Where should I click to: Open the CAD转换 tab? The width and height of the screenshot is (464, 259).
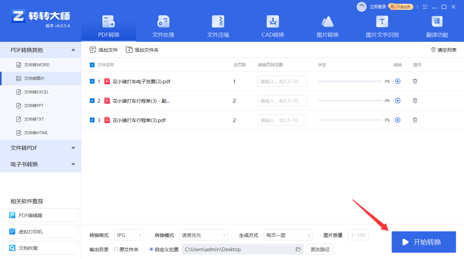(273, 27)
